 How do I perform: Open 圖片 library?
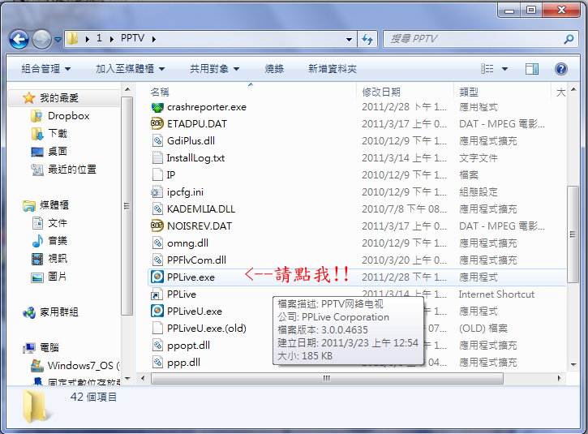[x=58, y=277]
